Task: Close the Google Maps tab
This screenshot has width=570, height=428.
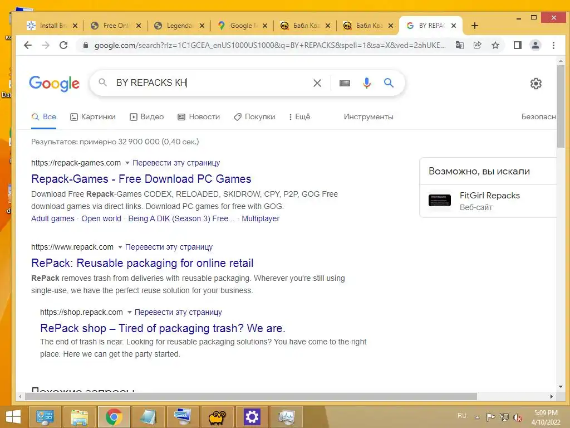Action: 265,26
